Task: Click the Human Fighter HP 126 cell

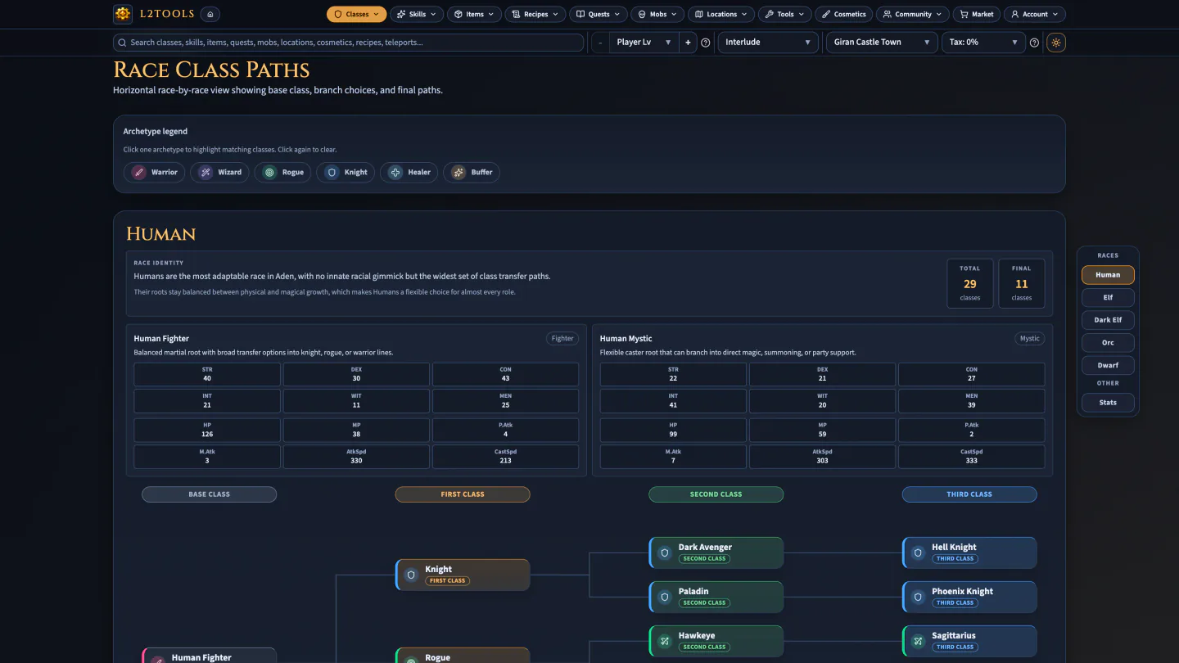Action: click(207, 430)
